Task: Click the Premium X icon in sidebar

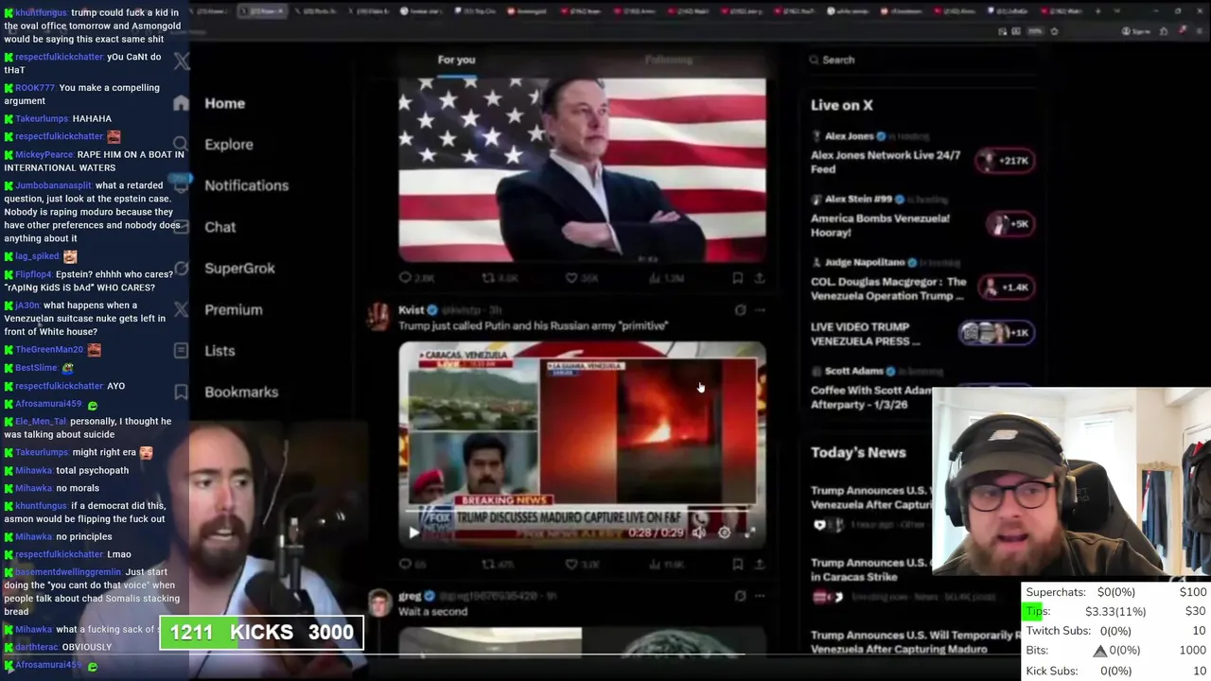Action: tap(182, 309)
